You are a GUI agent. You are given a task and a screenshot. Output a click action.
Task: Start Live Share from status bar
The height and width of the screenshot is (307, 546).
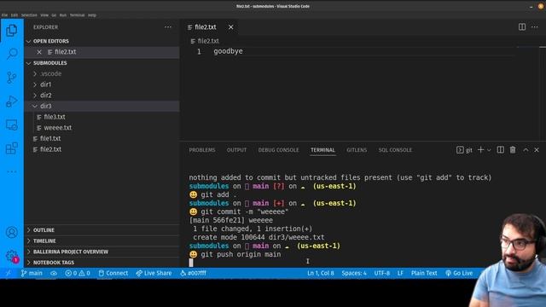154,273
